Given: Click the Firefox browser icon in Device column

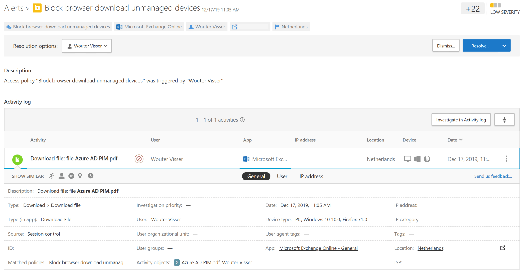Looking at the screenshot, I should 427,159.
